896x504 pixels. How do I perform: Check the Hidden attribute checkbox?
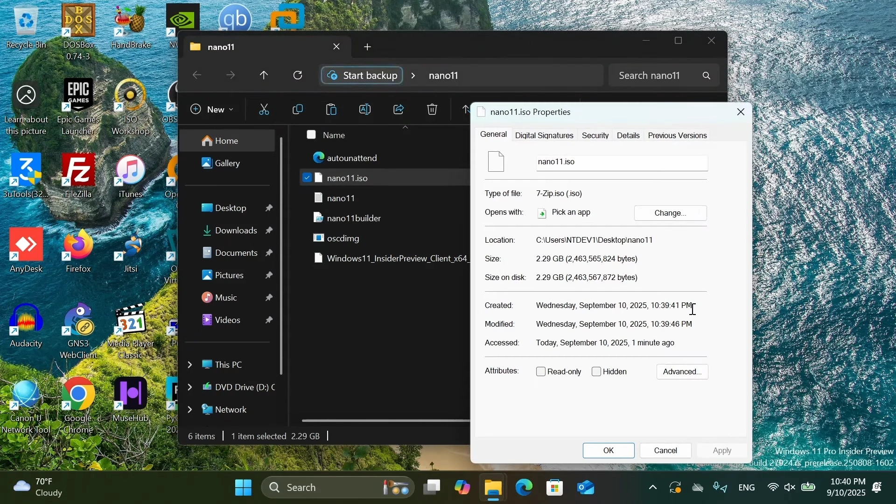coord(596,372)
